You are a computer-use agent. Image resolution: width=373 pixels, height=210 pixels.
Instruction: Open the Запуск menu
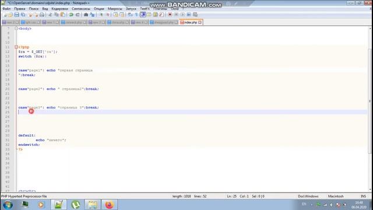(131, 9)
